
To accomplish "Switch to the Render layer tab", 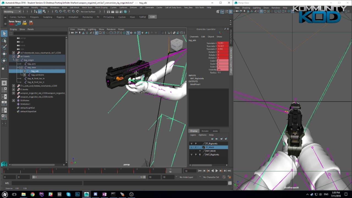I will [205, 131].
